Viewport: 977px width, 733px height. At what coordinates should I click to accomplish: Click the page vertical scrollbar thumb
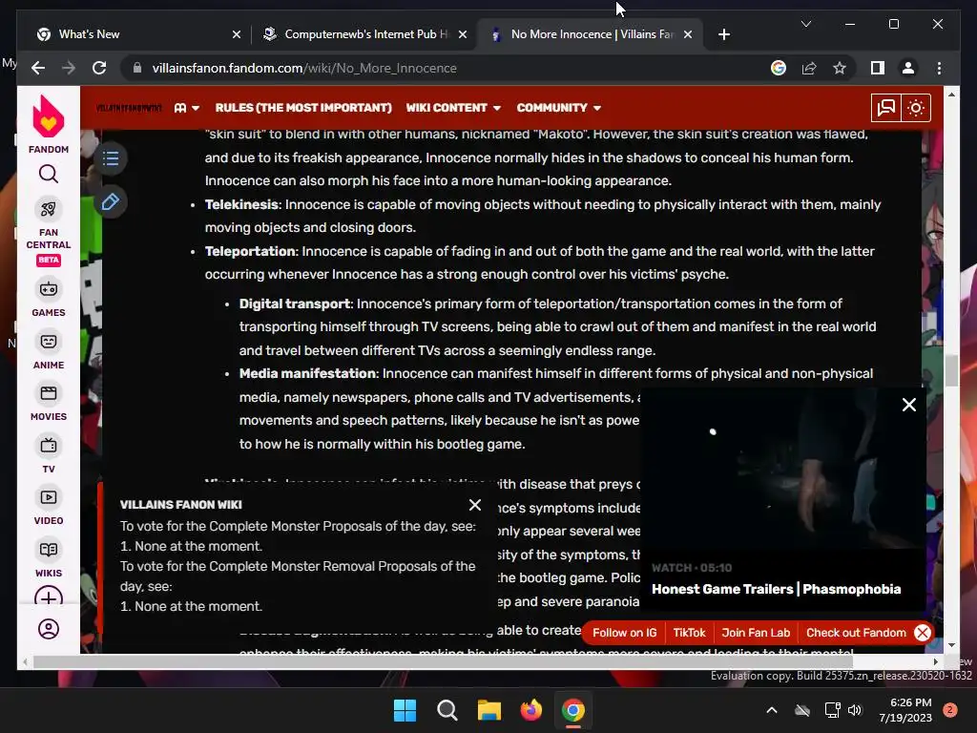tap(951, 371)
